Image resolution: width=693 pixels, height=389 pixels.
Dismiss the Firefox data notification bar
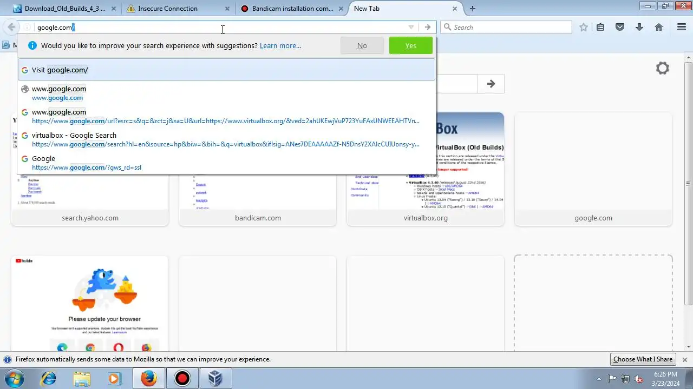[x=684, y=359]
